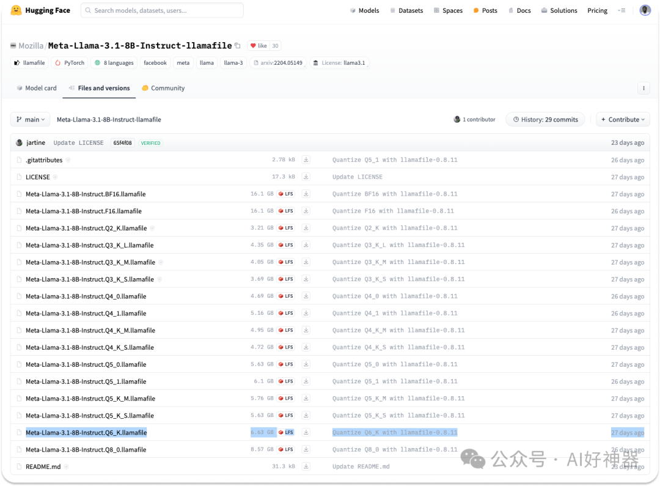
Task: Open Docs in the top navigation
Action: (520, 10)
